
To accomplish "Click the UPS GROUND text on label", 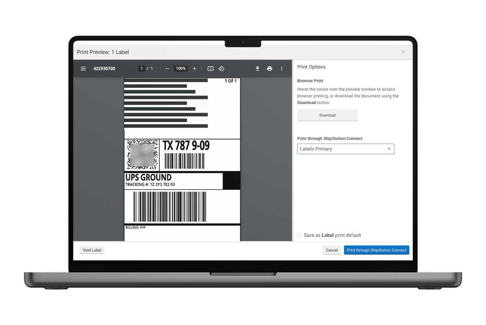I will (149, 178).
